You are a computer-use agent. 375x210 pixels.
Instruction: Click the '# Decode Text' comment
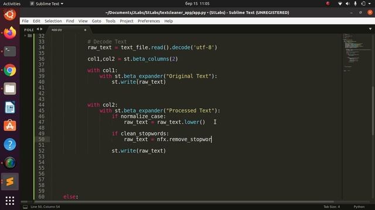click(x=107, y=41)
